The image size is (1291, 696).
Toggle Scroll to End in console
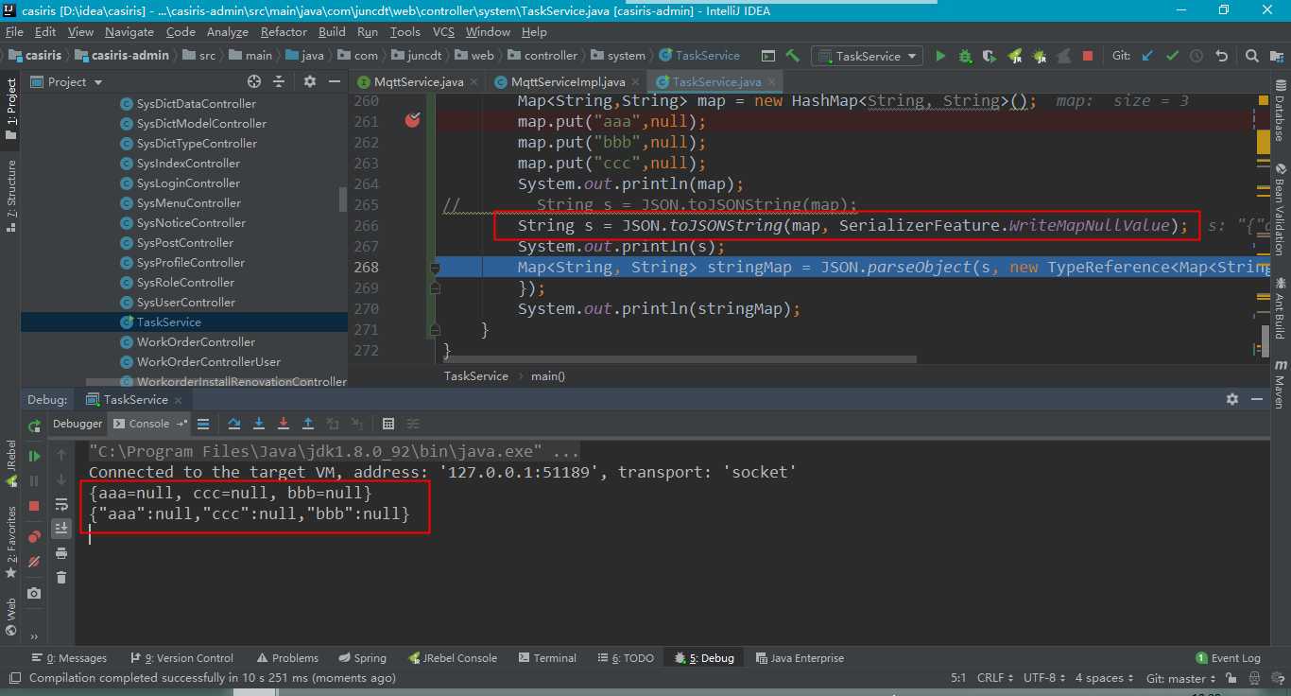point(61,528)
